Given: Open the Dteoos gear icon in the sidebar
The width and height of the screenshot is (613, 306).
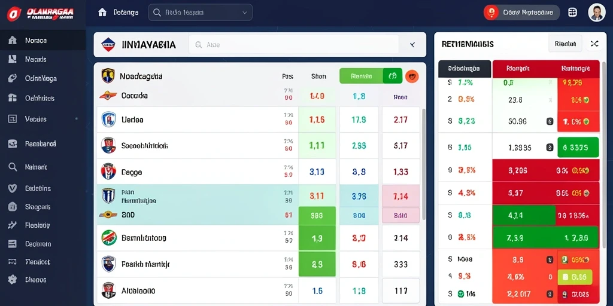Looking at the screenshot, I should coord(13,280).
